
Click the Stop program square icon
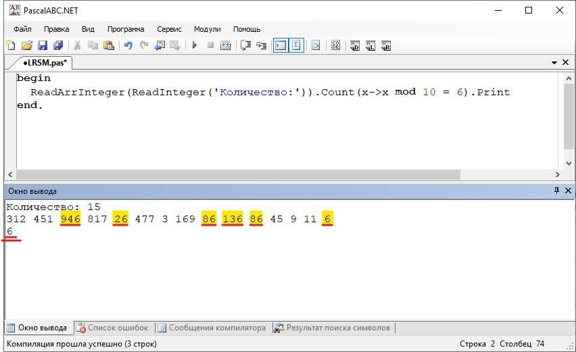(210, 45)
